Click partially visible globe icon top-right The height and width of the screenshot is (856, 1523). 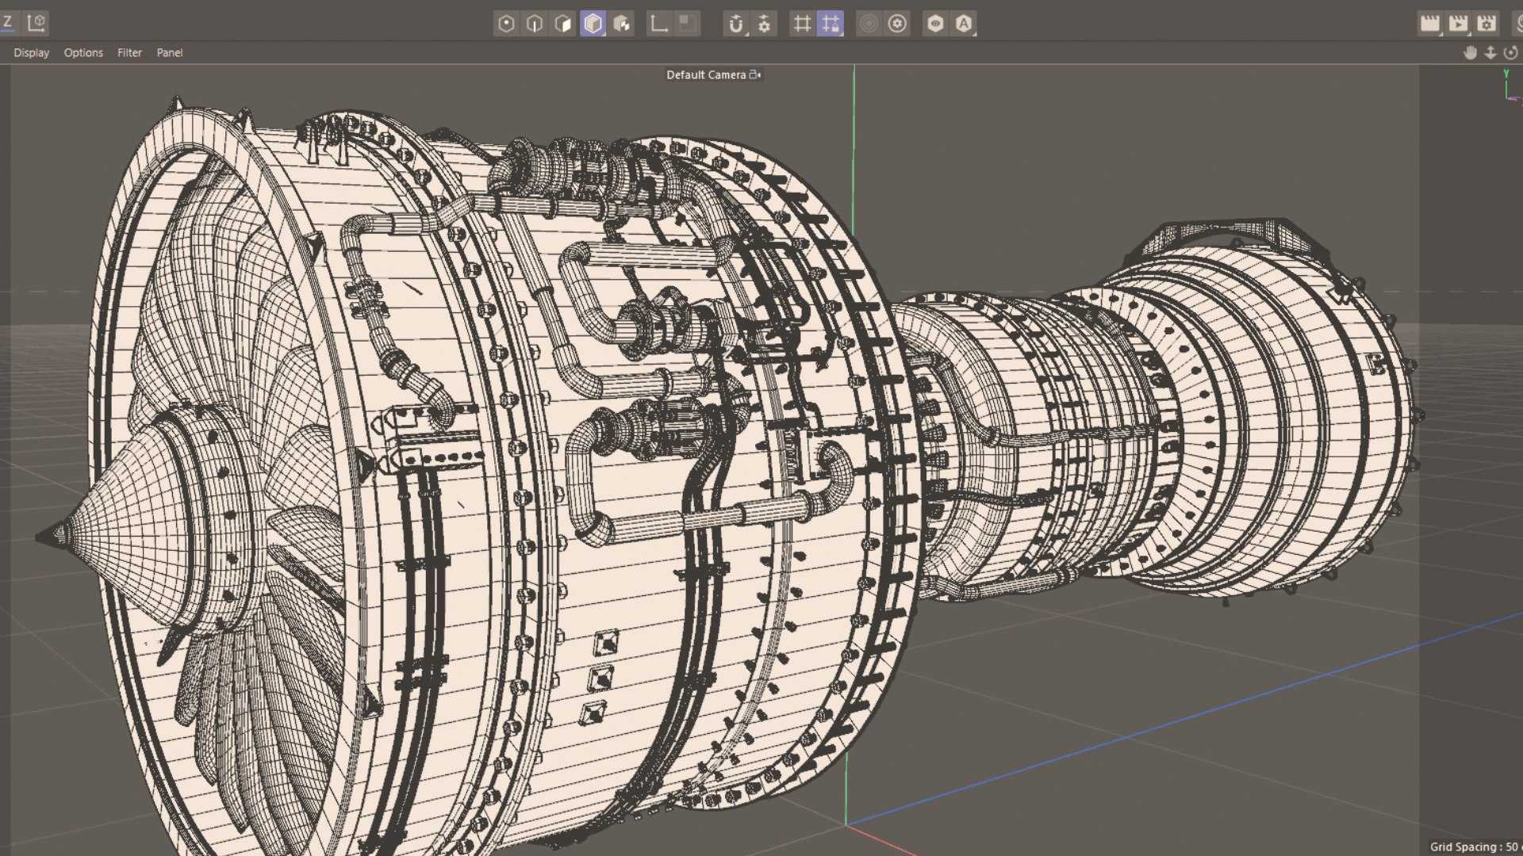(x=1518, y=24)
